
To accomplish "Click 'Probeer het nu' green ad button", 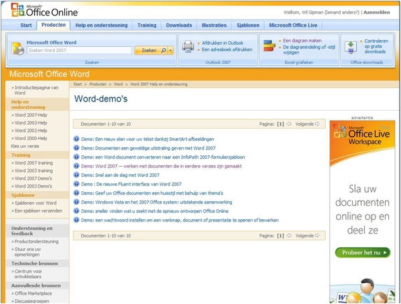I will tap(363, 253).
